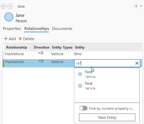Click direction arrow in the Mini row
This screenshot has height=124, width=144.
coord(41,53)
